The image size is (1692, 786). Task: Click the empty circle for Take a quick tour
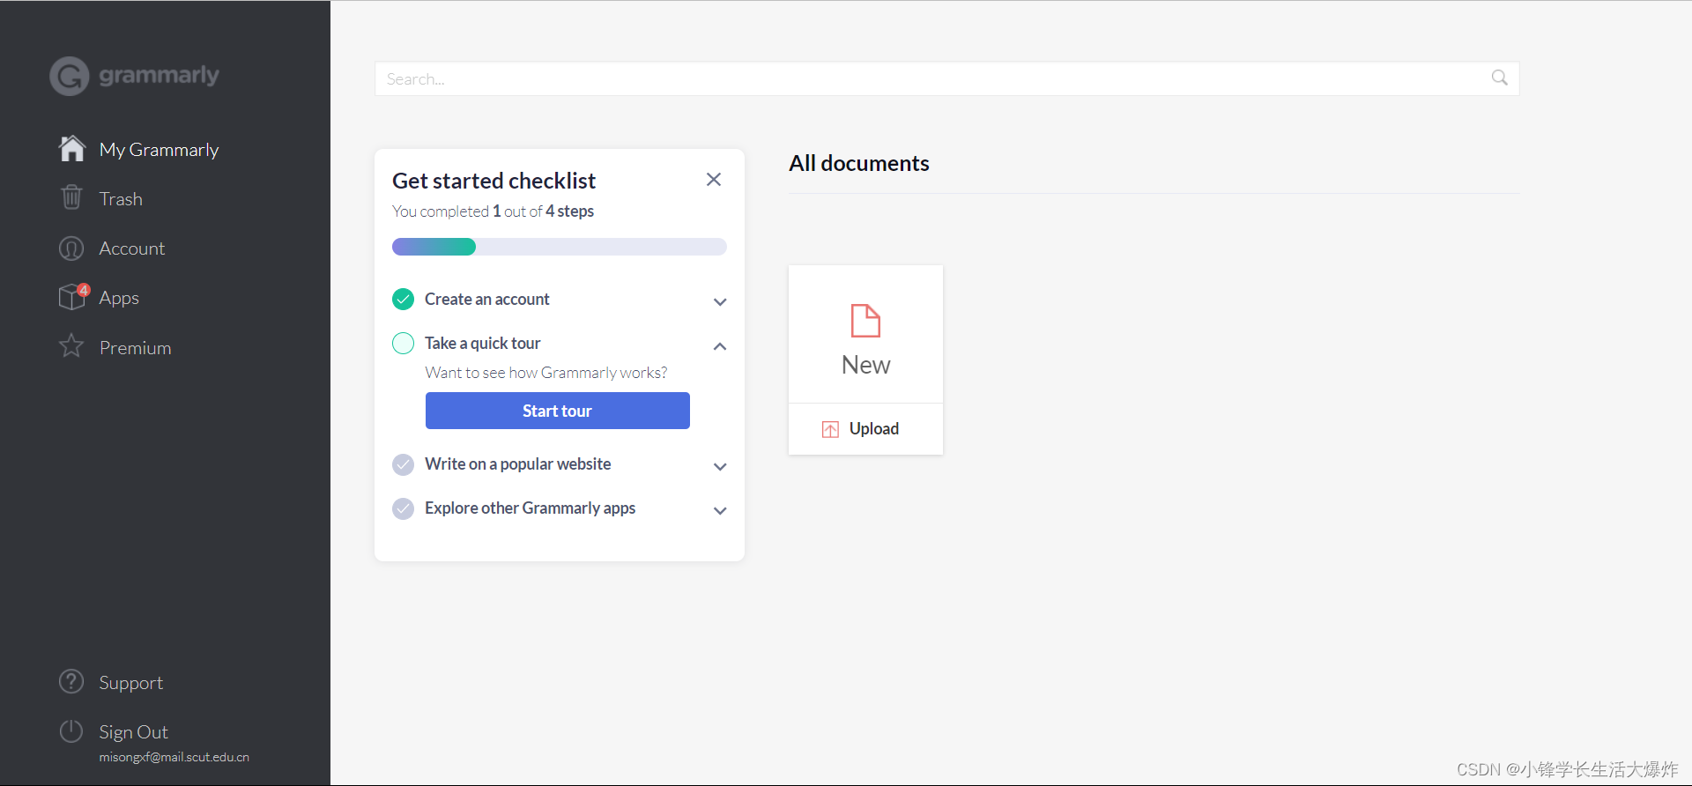click(403, 344)
